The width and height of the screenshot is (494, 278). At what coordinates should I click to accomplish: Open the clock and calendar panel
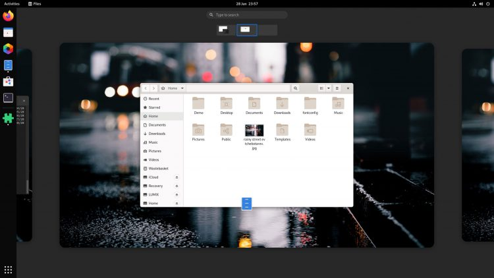coord(247,4)
